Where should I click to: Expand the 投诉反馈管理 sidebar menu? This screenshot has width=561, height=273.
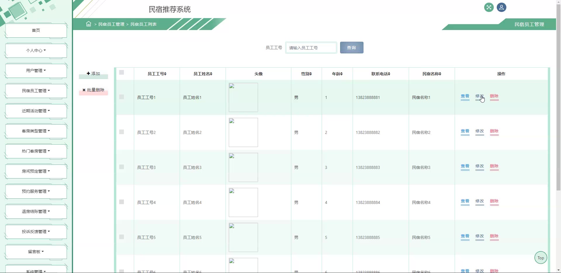[36, 232]
